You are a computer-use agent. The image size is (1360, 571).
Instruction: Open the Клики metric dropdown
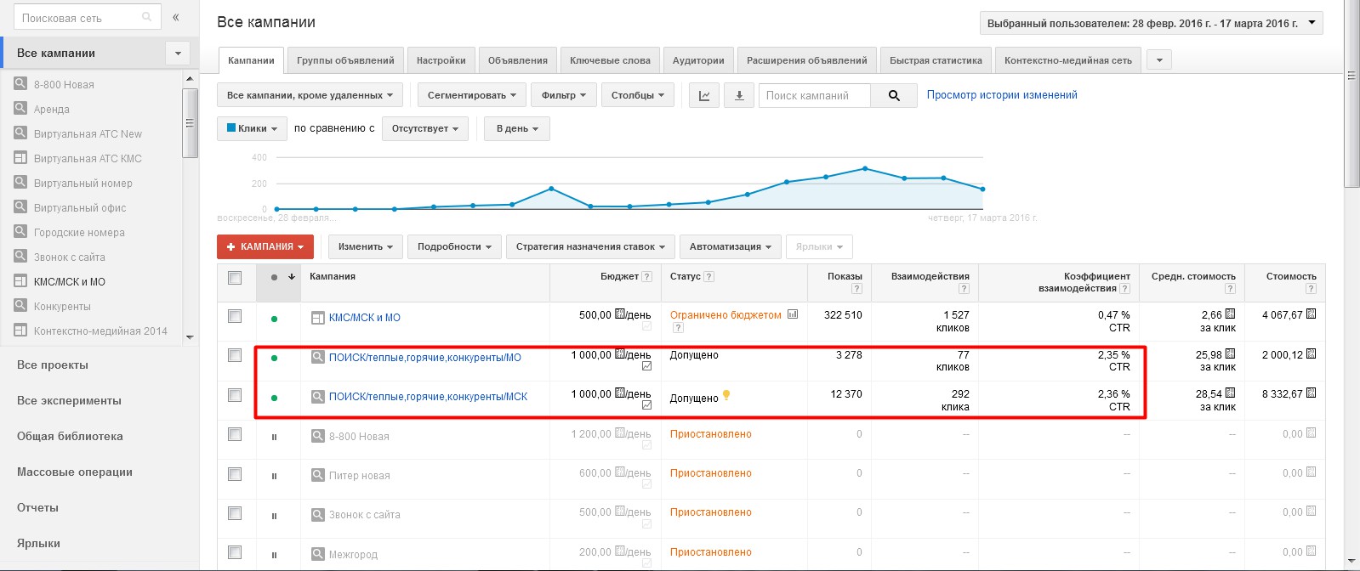point(251,128)
